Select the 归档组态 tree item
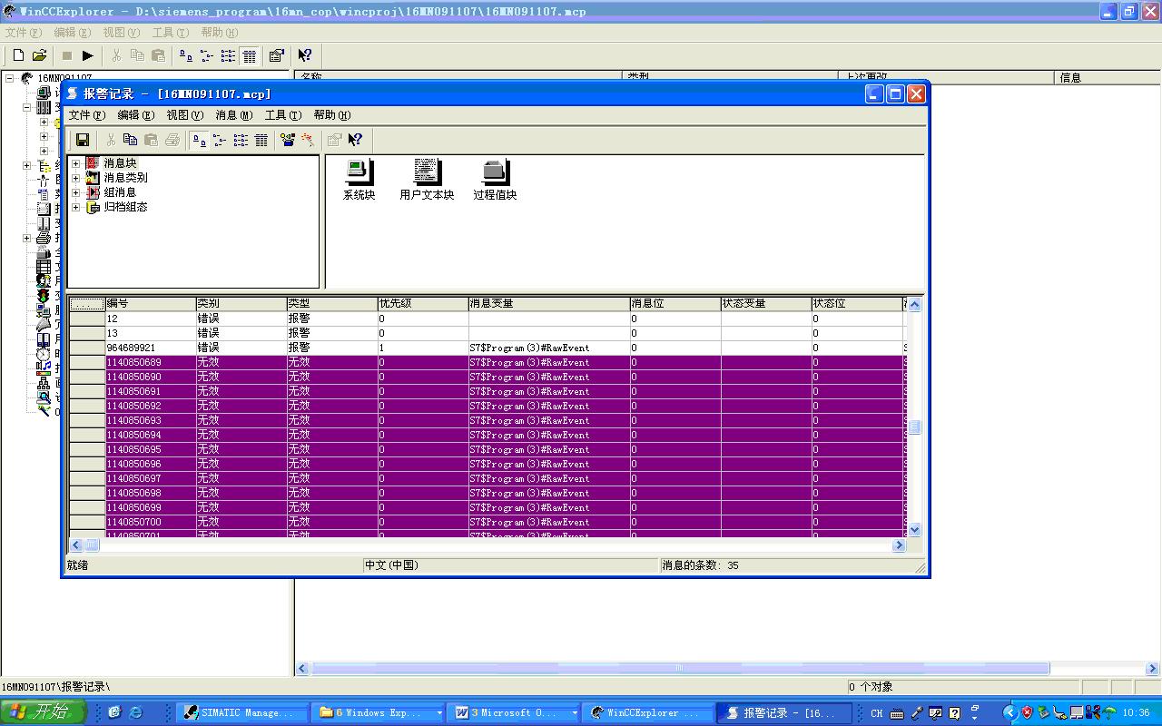The height and width of the screenshot is (726, 1162). (125, 207)
